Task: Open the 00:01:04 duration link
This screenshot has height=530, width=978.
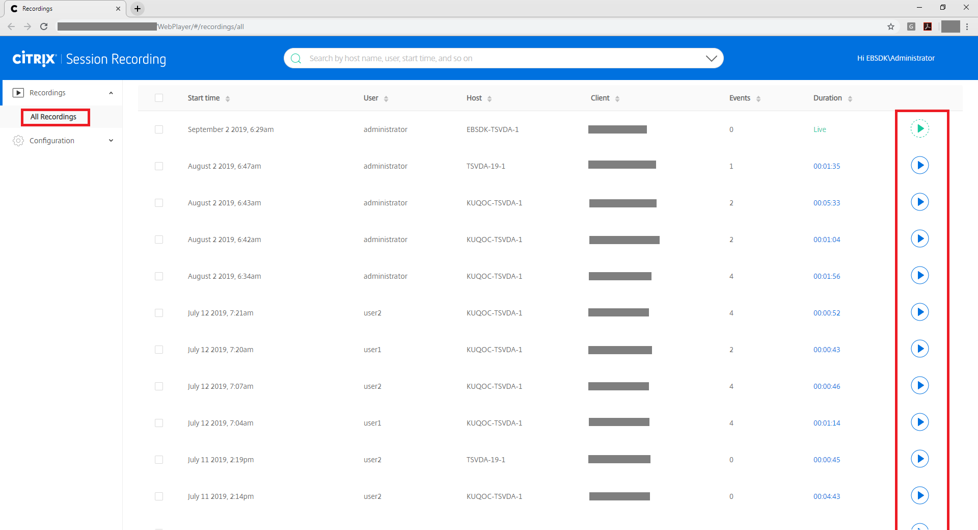Action: click(827, 240)
